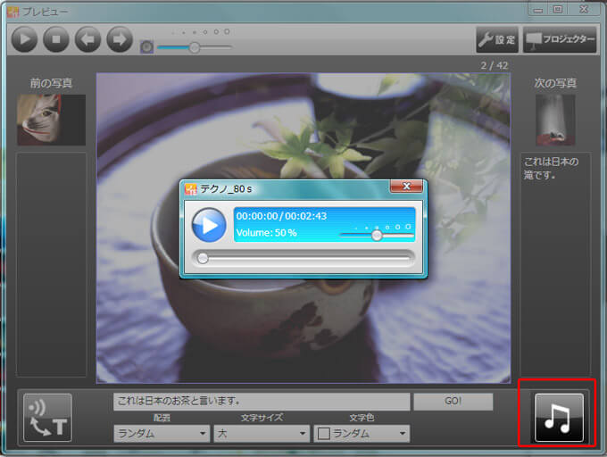The height and width of the screenshot is (457, 607).
Task: Adjust the volume slider in music player
Action: pos(377,236)
